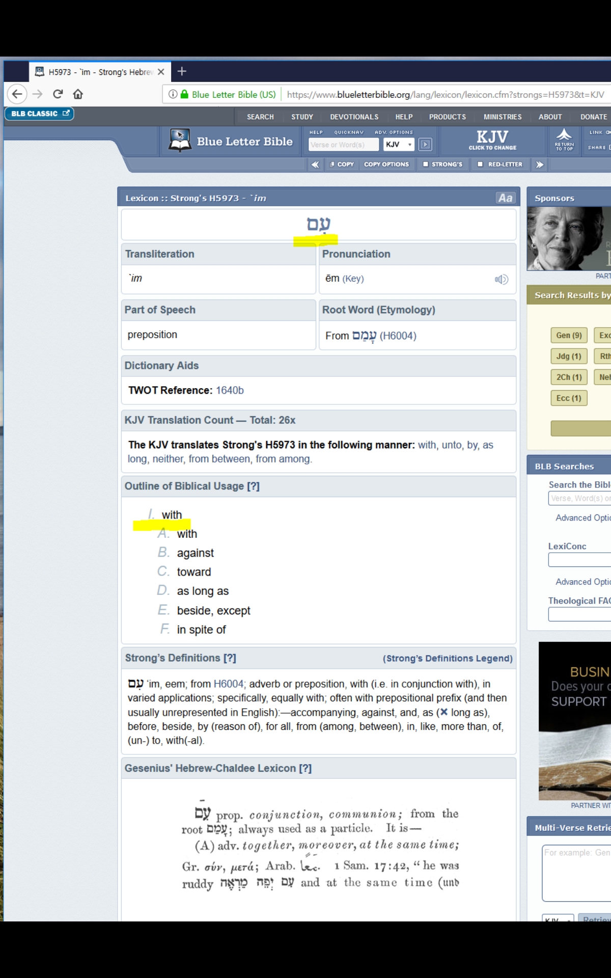Click 'in spite of' outline entry
This screenshot has width=611, height=978.
(201, 630)
